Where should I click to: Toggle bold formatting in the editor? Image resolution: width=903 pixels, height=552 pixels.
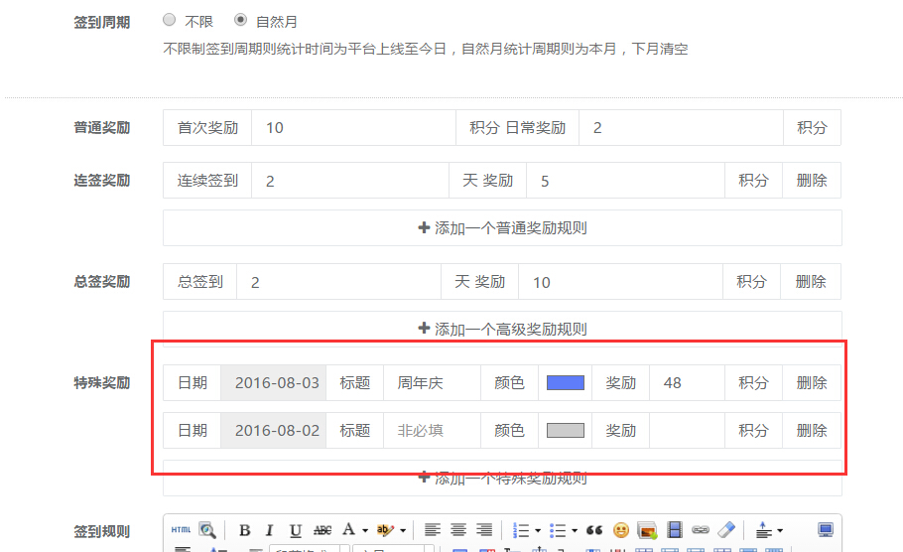[x=244, y=530]
